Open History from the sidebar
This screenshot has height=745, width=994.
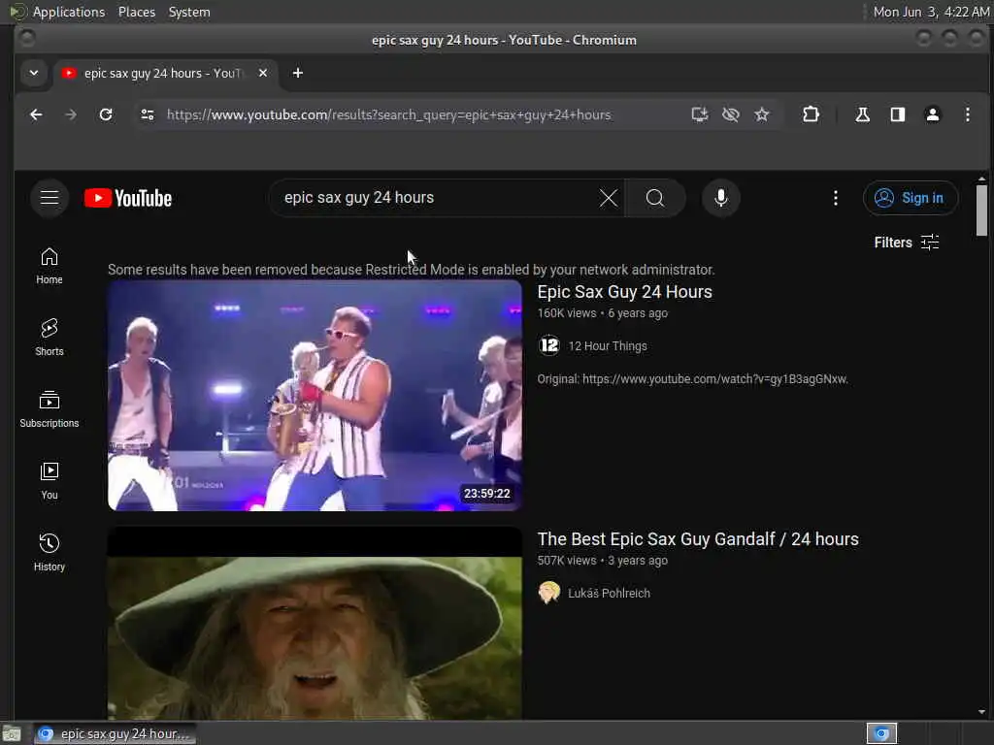[50, 552]
